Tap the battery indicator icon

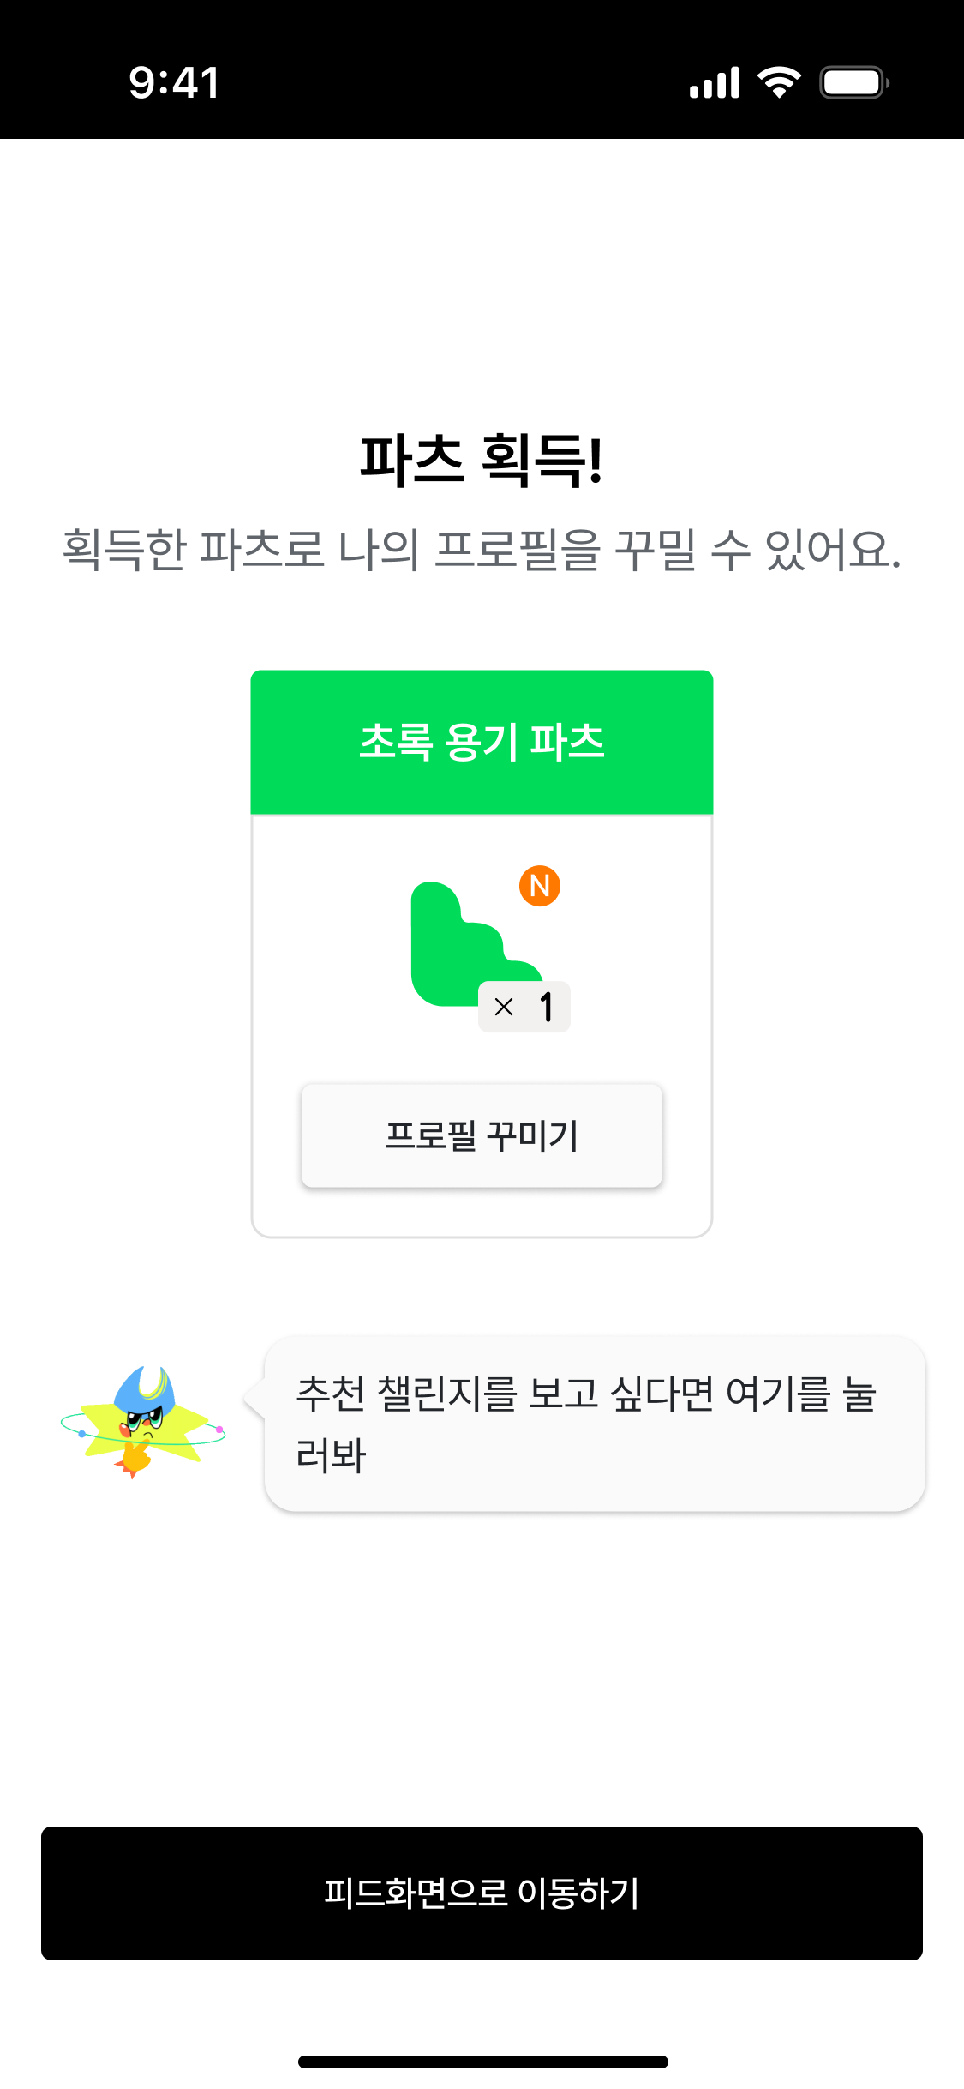click(x=854, y=83)
